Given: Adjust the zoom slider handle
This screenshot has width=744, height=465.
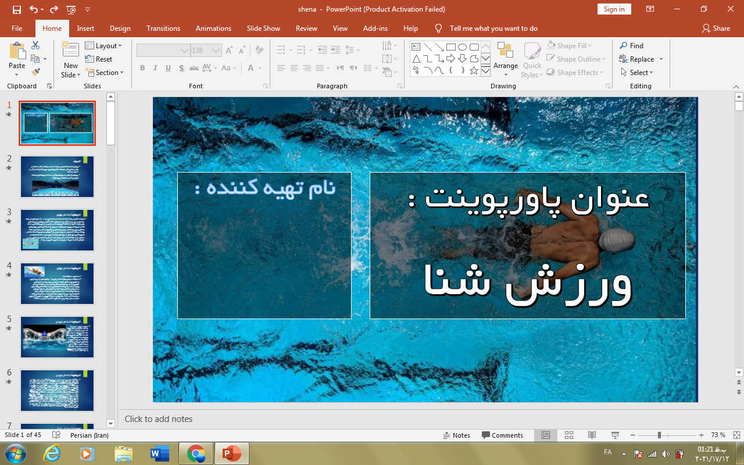Looking at the screenshot, I should (x=659, y=435).
